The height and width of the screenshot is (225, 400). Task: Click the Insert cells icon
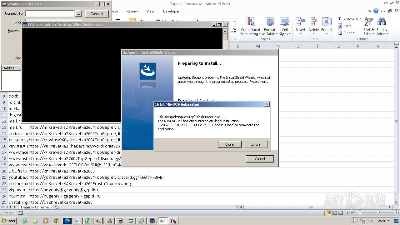[x=301, y=22]
